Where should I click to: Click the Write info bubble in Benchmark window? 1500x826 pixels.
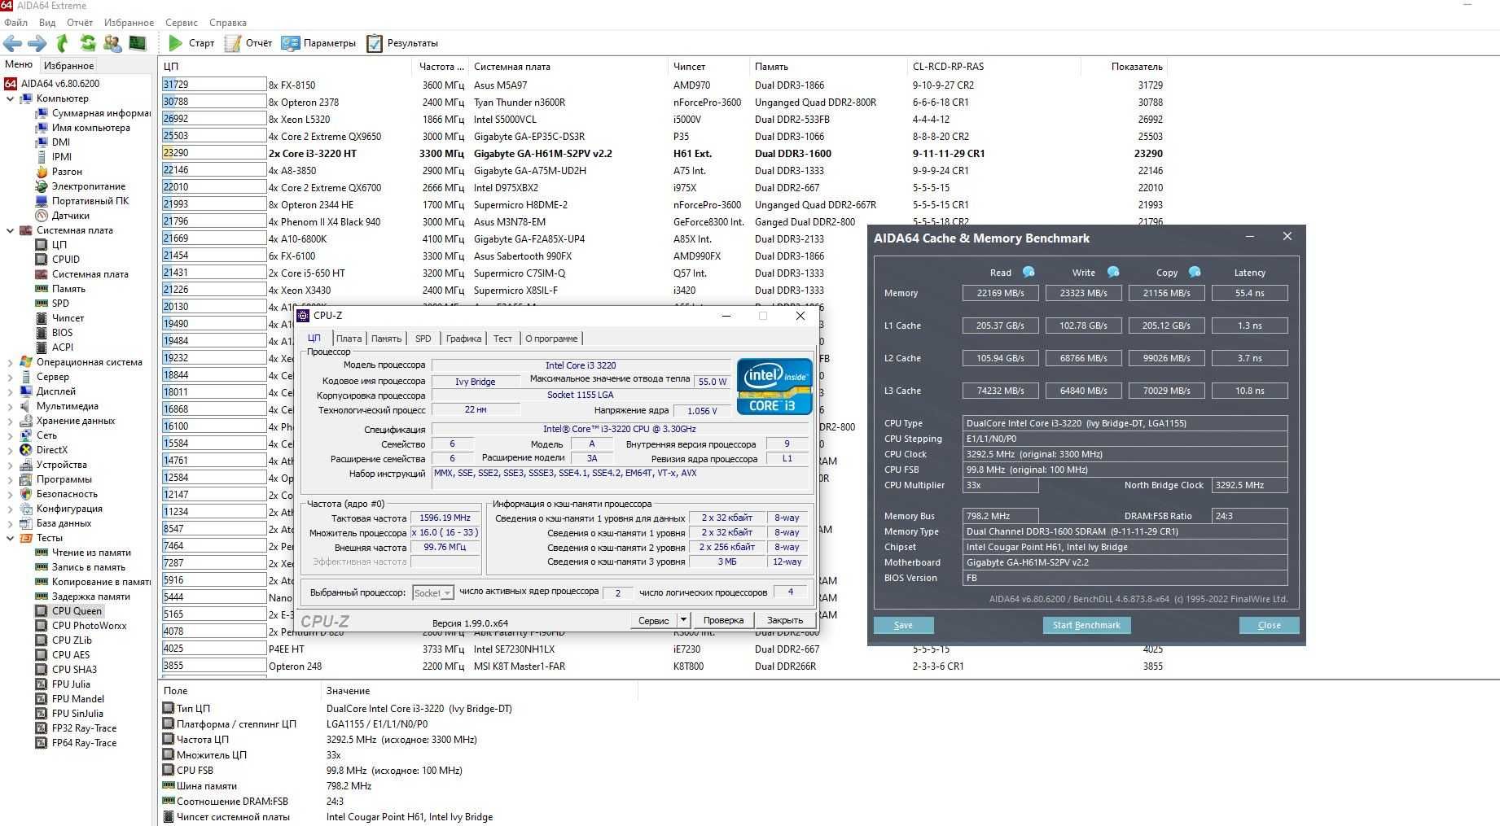1112,272
